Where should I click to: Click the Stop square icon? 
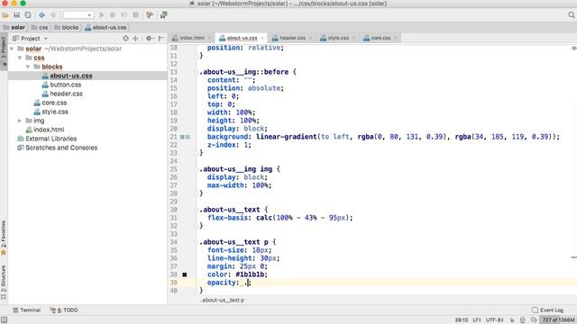(x=136, y=15)
